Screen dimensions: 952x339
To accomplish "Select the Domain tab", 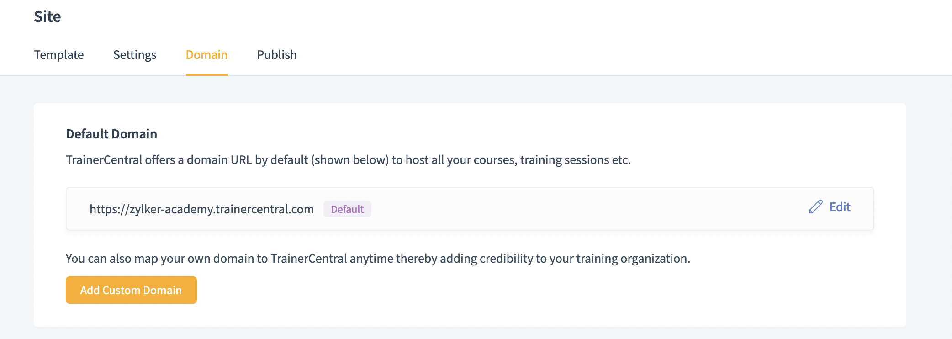I will coord(206,55).
